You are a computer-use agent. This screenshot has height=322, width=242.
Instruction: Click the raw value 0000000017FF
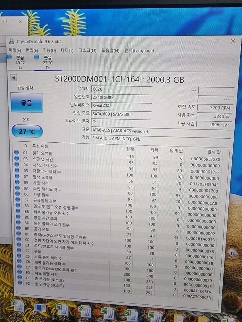[x=205, y=172]
